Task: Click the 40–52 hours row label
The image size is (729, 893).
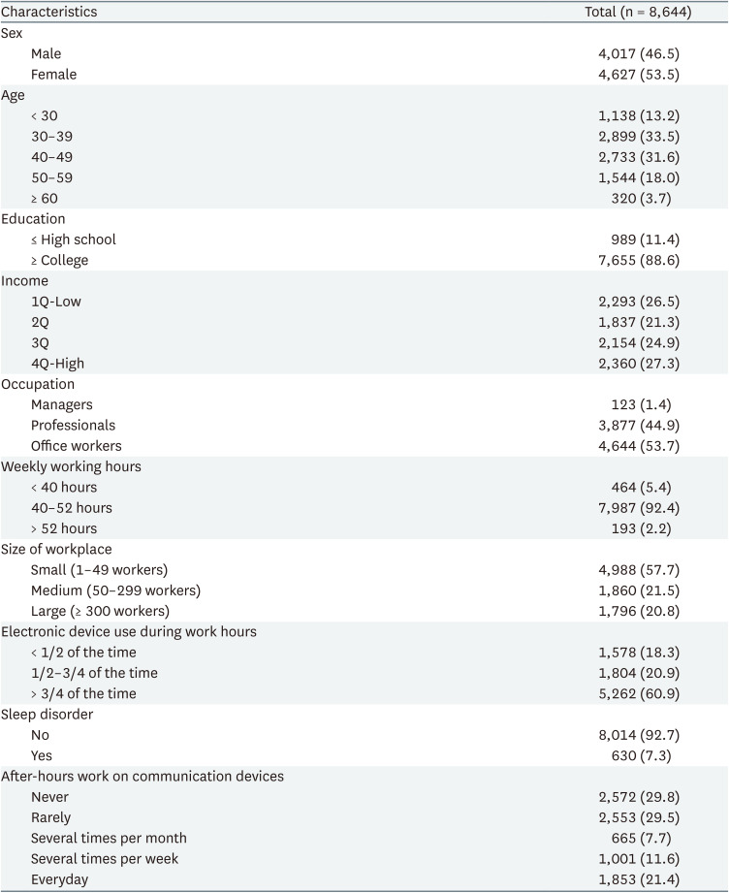Action: click(x=71, y=508)
